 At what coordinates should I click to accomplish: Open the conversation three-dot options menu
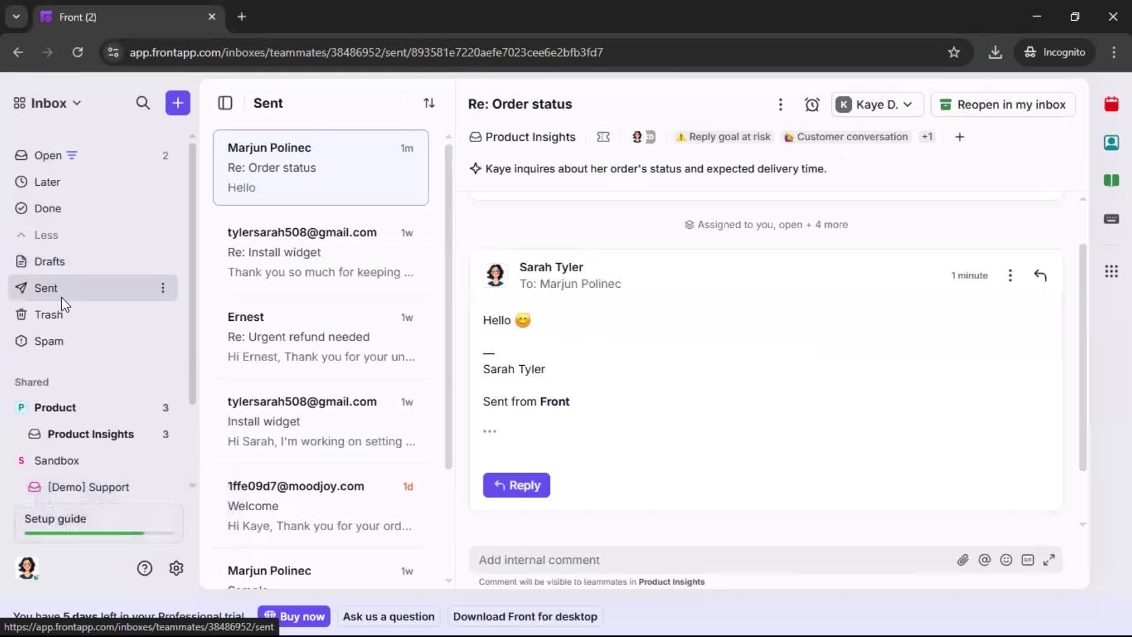[781, 104]
